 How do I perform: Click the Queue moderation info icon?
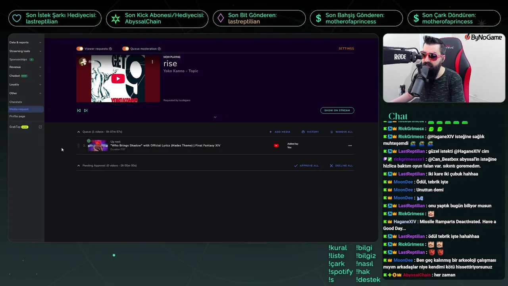[x=159, y=49]
